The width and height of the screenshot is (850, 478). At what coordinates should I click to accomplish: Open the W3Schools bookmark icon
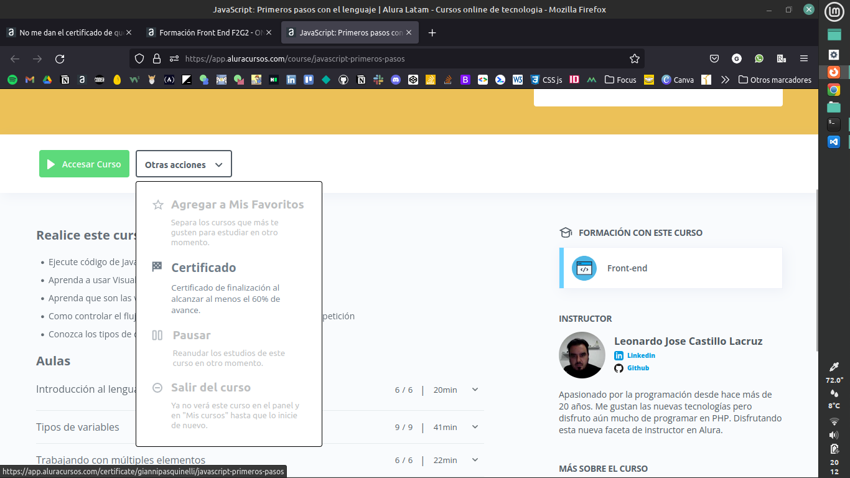[517, 80]
